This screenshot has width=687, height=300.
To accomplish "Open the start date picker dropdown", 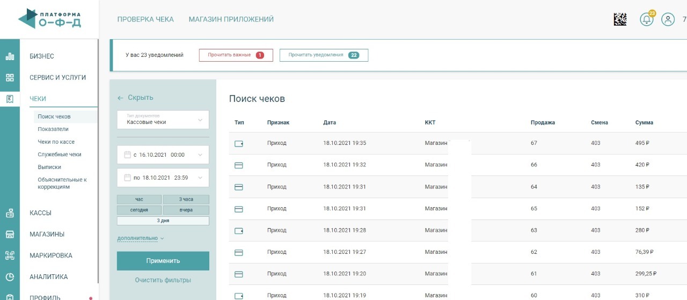I will [x=163, y=155].
